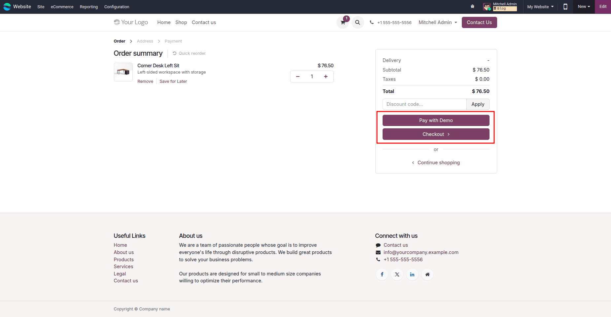Click Save for Later link
611x317 pixels.
[x=173, y=81]
